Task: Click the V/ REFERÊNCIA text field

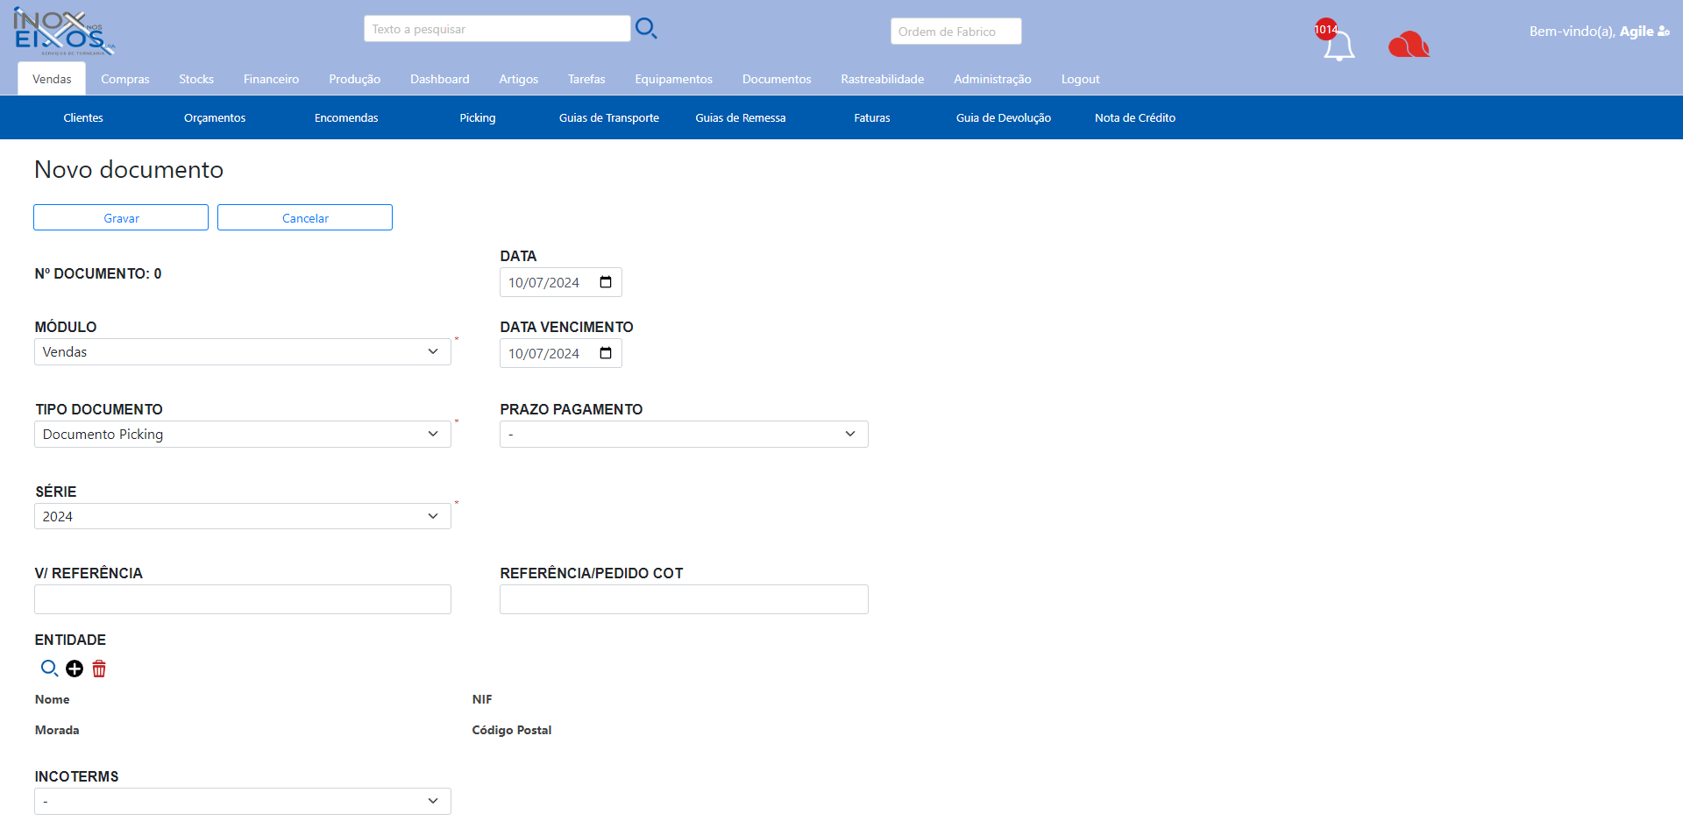Action: [x=243, y=599]
